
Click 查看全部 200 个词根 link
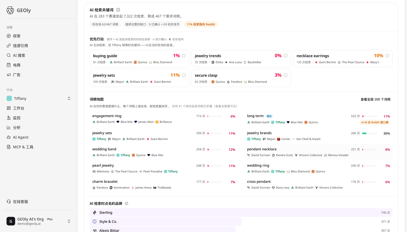[375, 100]
